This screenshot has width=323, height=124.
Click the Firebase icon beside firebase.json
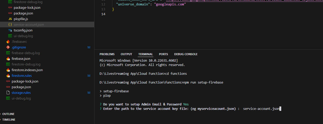click(x=8, y=59)
